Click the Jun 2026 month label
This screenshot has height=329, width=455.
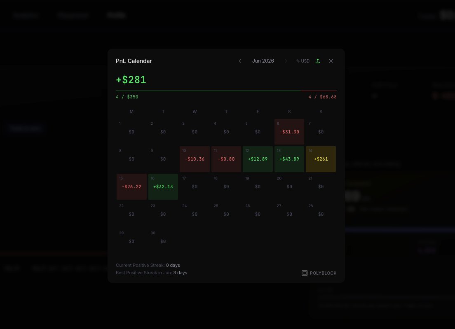click(x=263, y=61)
